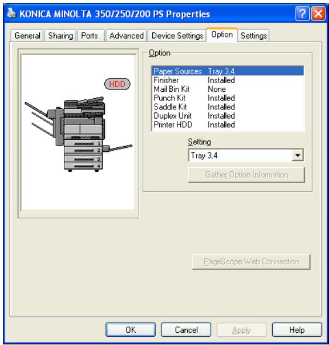Click the printer illustration in preview pane
Screen dimensions: 329x345
click(x=78, y=134)
